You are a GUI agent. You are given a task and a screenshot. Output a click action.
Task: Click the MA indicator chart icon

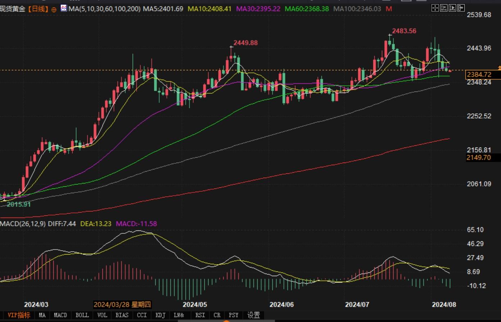tap(64, 8)
